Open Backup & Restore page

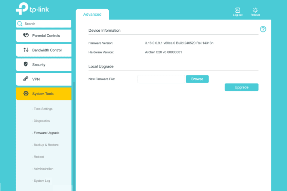click(46, 145)
